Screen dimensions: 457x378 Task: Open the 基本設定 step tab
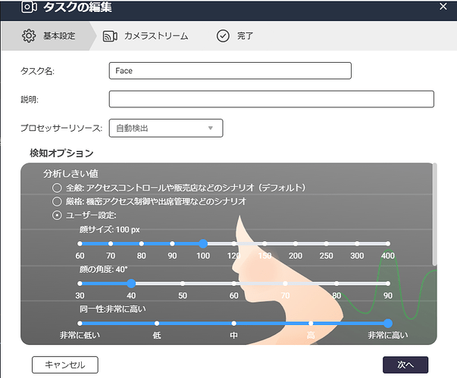pos(48,36)
